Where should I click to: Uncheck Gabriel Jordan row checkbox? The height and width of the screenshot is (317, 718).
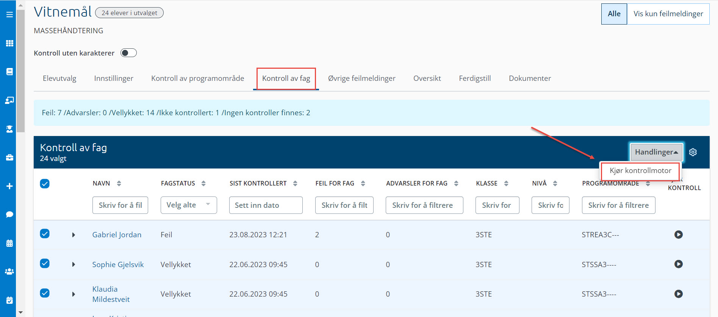point(45,233)
